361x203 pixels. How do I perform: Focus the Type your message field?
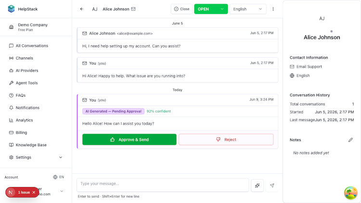163,185
